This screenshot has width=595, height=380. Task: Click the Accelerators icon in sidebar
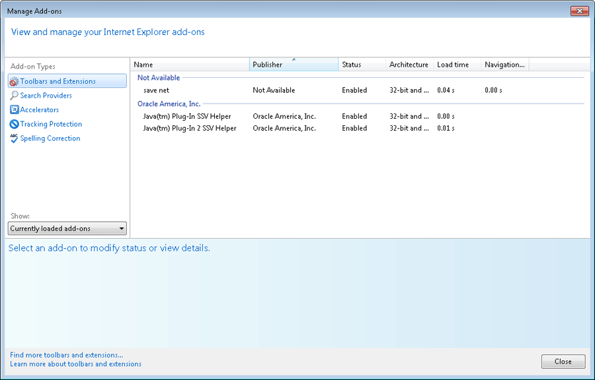14,110
